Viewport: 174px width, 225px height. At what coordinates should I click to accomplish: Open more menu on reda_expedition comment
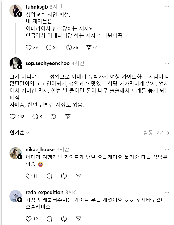(167, 193)
